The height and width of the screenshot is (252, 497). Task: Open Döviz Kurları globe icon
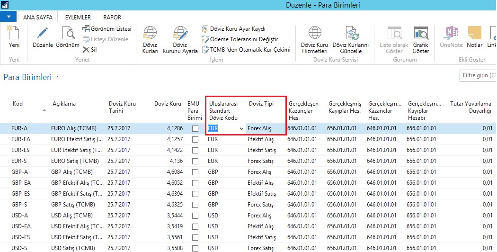tap(150, 33)
